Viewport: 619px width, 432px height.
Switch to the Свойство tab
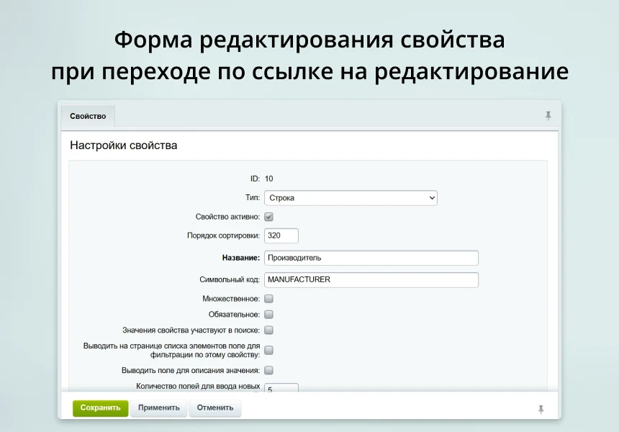click(88, 116)
